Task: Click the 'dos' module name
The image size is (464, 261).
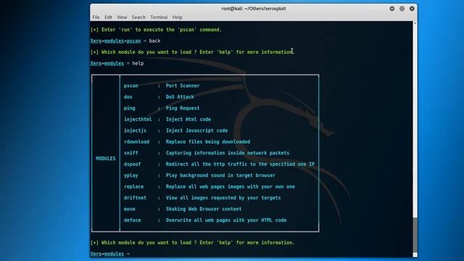Action: point(128,96)
